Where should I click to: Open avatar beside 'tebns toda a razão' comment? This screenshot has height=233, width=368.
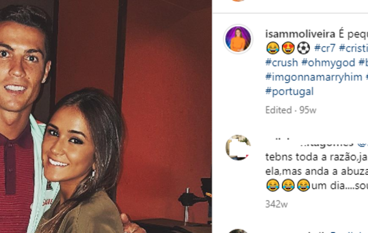[238, 147]
